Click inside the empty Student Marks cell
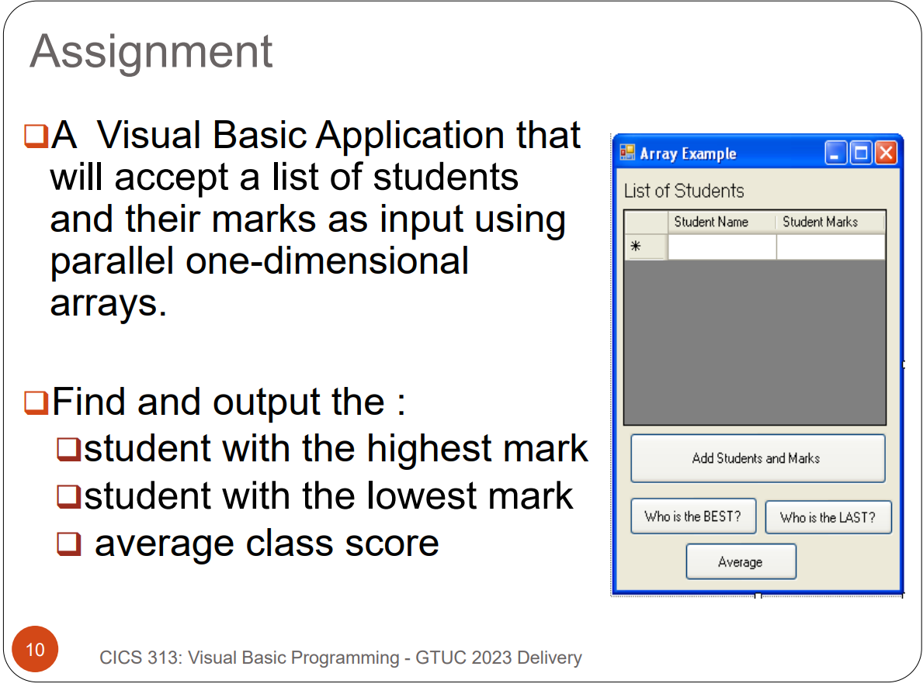The image size is (923, 687). pos(831,246)
